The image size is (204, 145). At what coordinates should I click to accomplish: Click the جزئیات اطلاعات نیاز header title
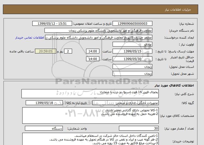[178, 10]
